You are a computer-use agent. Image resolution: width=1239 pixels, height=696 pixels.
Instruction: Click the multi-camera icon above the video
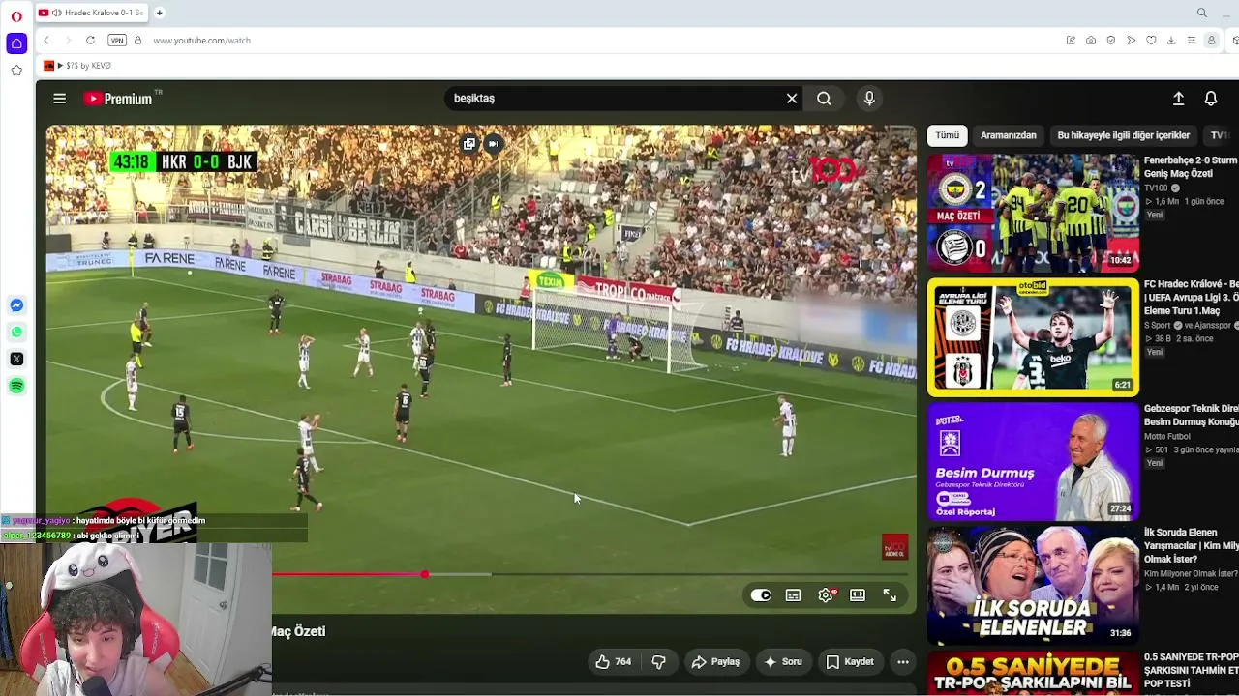[469, 144]
